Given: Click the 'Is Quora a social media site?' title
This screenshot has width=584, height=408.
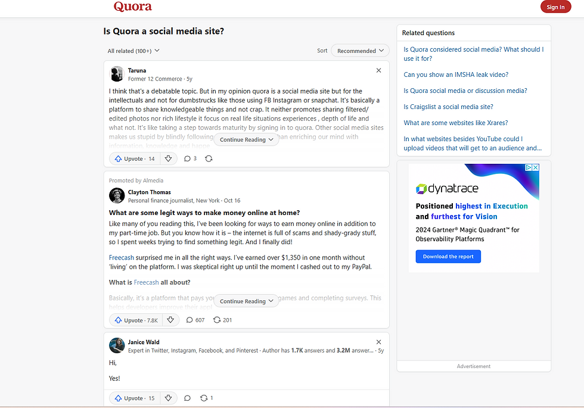Looking at the screenshot, I should 163,31.
